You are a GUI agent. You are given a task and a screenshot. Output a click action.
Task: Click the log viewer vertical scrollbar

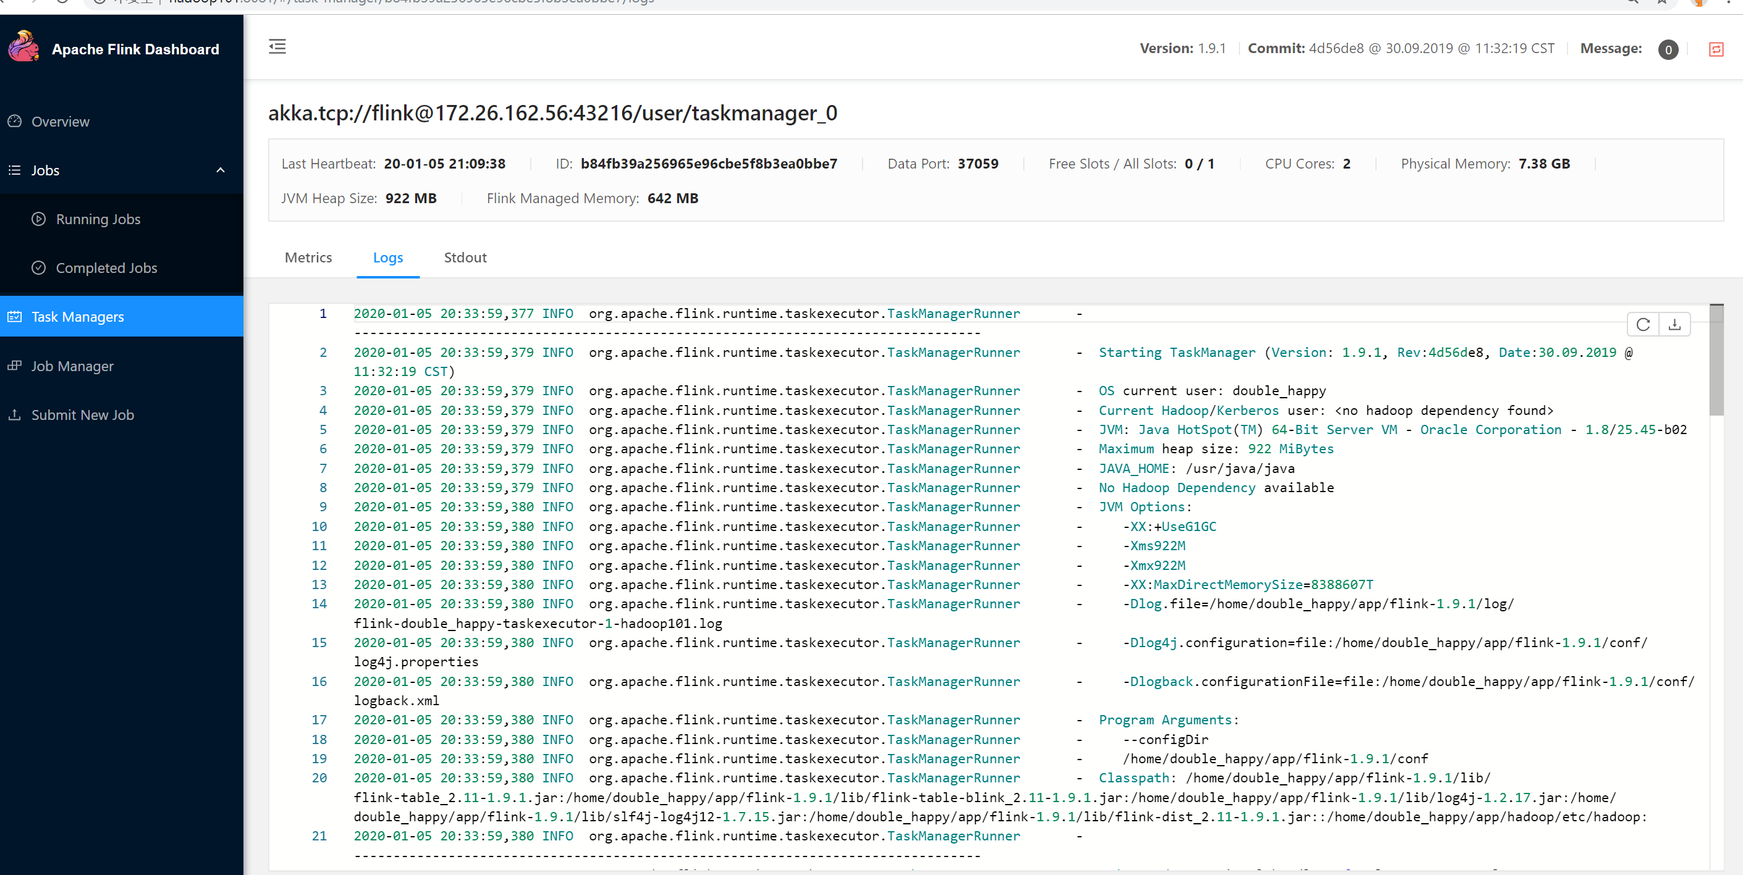pos(1716,360)
